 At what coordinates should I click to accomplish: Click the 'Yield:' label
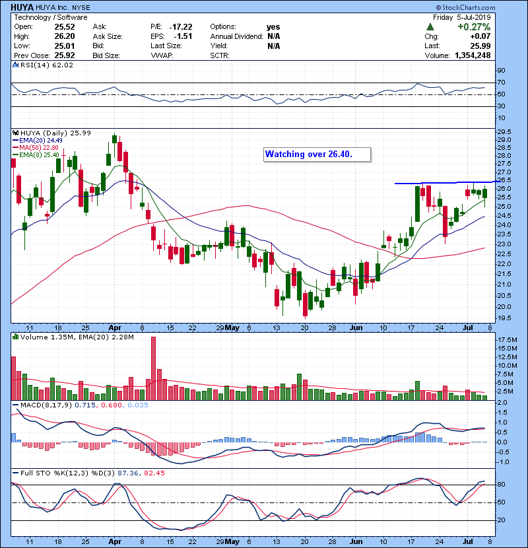[218, 46]
